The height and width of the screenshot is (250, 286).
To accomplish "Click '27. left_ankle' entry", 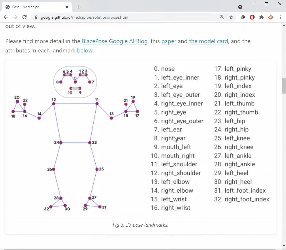I will (233, 156).
